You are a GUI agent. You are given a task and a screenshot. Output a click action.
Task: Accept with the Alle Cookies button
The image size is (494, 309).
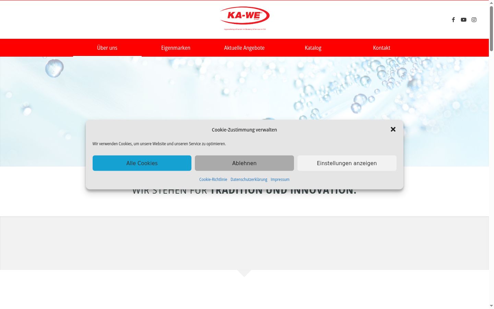click(x=142, y=163)
